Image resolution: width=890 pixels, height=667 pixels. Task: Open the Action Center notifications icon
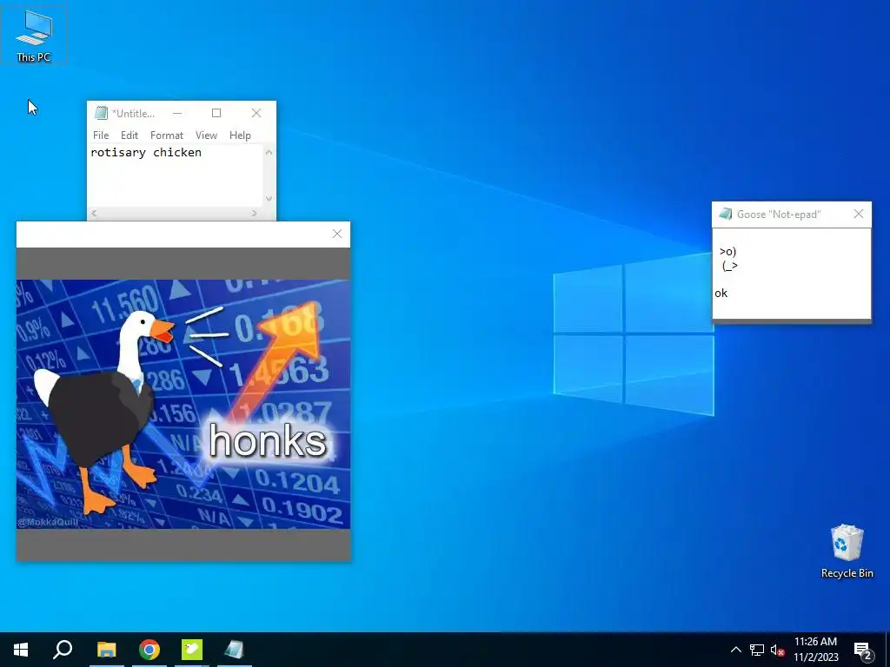click(863, 650)
